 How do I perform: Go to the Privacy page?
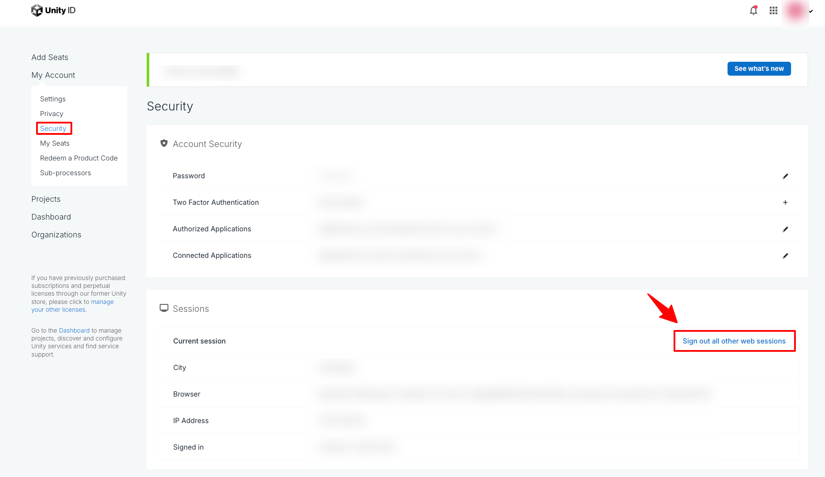51,114
